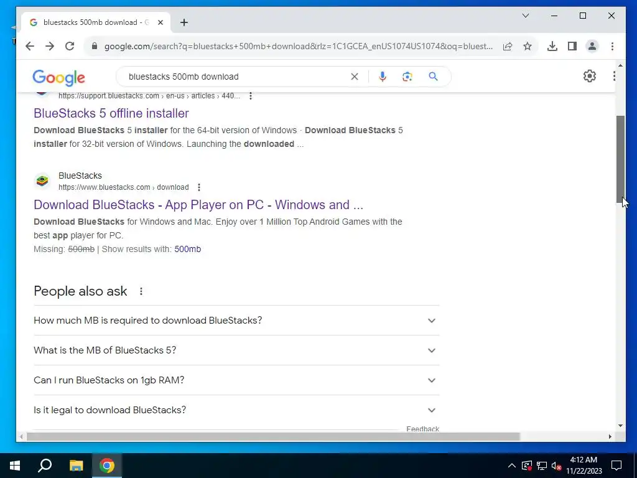Click the Google search input field

pyautogui.click(x=238, y=77)
